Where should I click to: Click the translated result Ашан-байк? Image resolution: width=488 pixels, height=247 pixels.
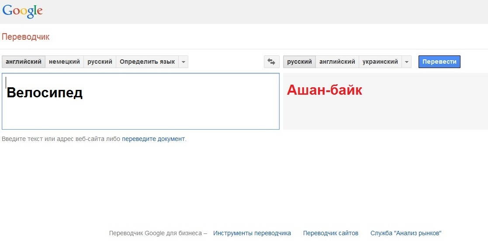pyautogui.click(x=324, y=90)
